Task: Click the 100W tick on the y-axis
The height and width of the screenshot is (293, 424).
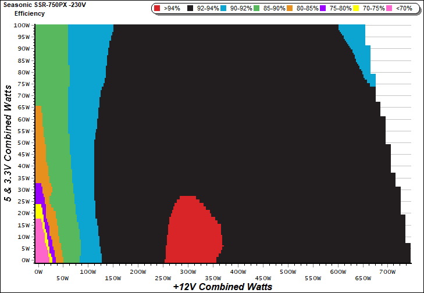Action: [23, 26]
